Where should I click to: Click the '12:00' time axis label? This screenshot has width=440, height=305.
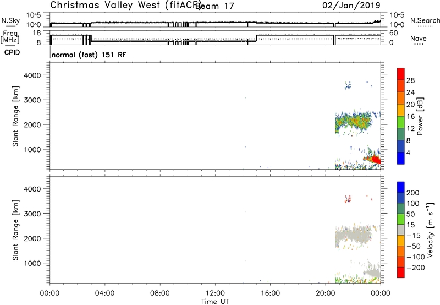[x=215, y=293]
